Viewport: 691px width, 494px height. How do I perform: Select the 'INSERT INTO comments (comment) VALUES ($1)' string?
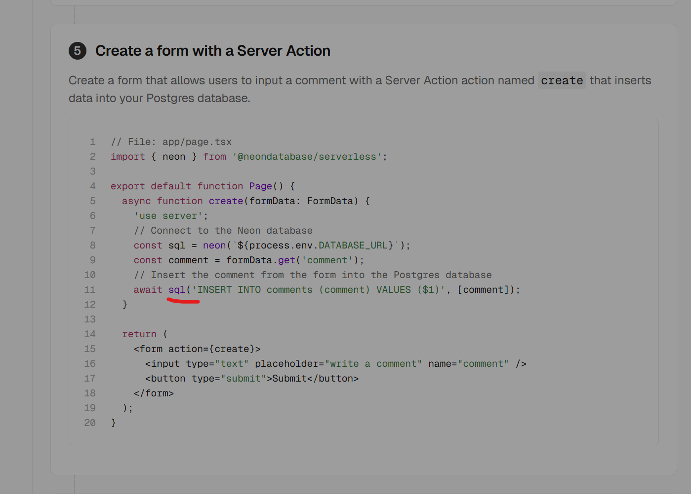click(x=319, y=290)
